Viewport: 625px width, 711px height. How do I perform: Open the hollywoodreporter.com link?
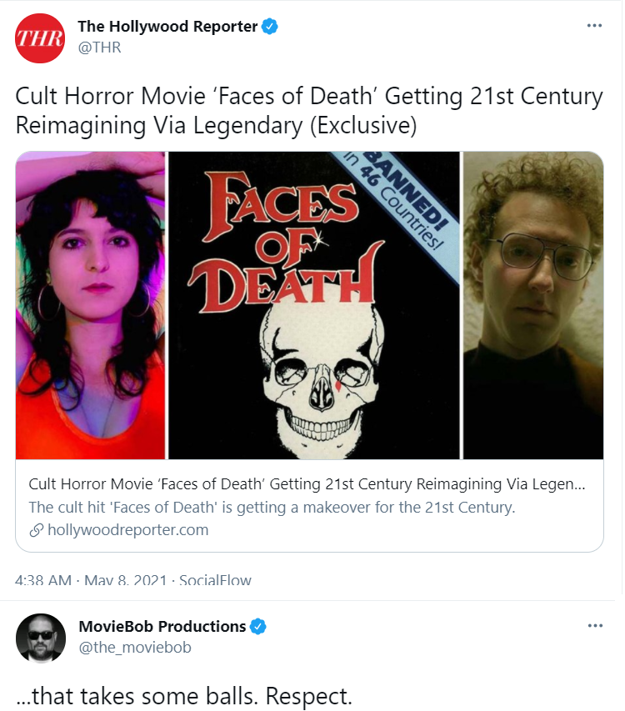click(x=127, y=529)
